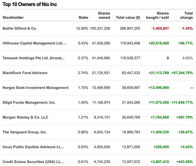Open Temasek Holdings Pte Ltd. stockholder name
Viewport: 196px width, 166px height.
click(x=33, y=58)
